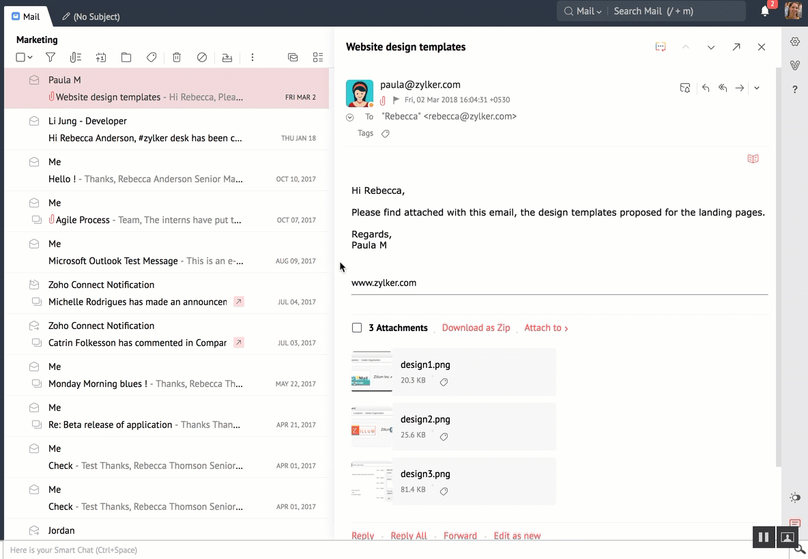Open the design1.png attachment thumbnail
This screenshot has width=808, height=559.
[372, 372]
